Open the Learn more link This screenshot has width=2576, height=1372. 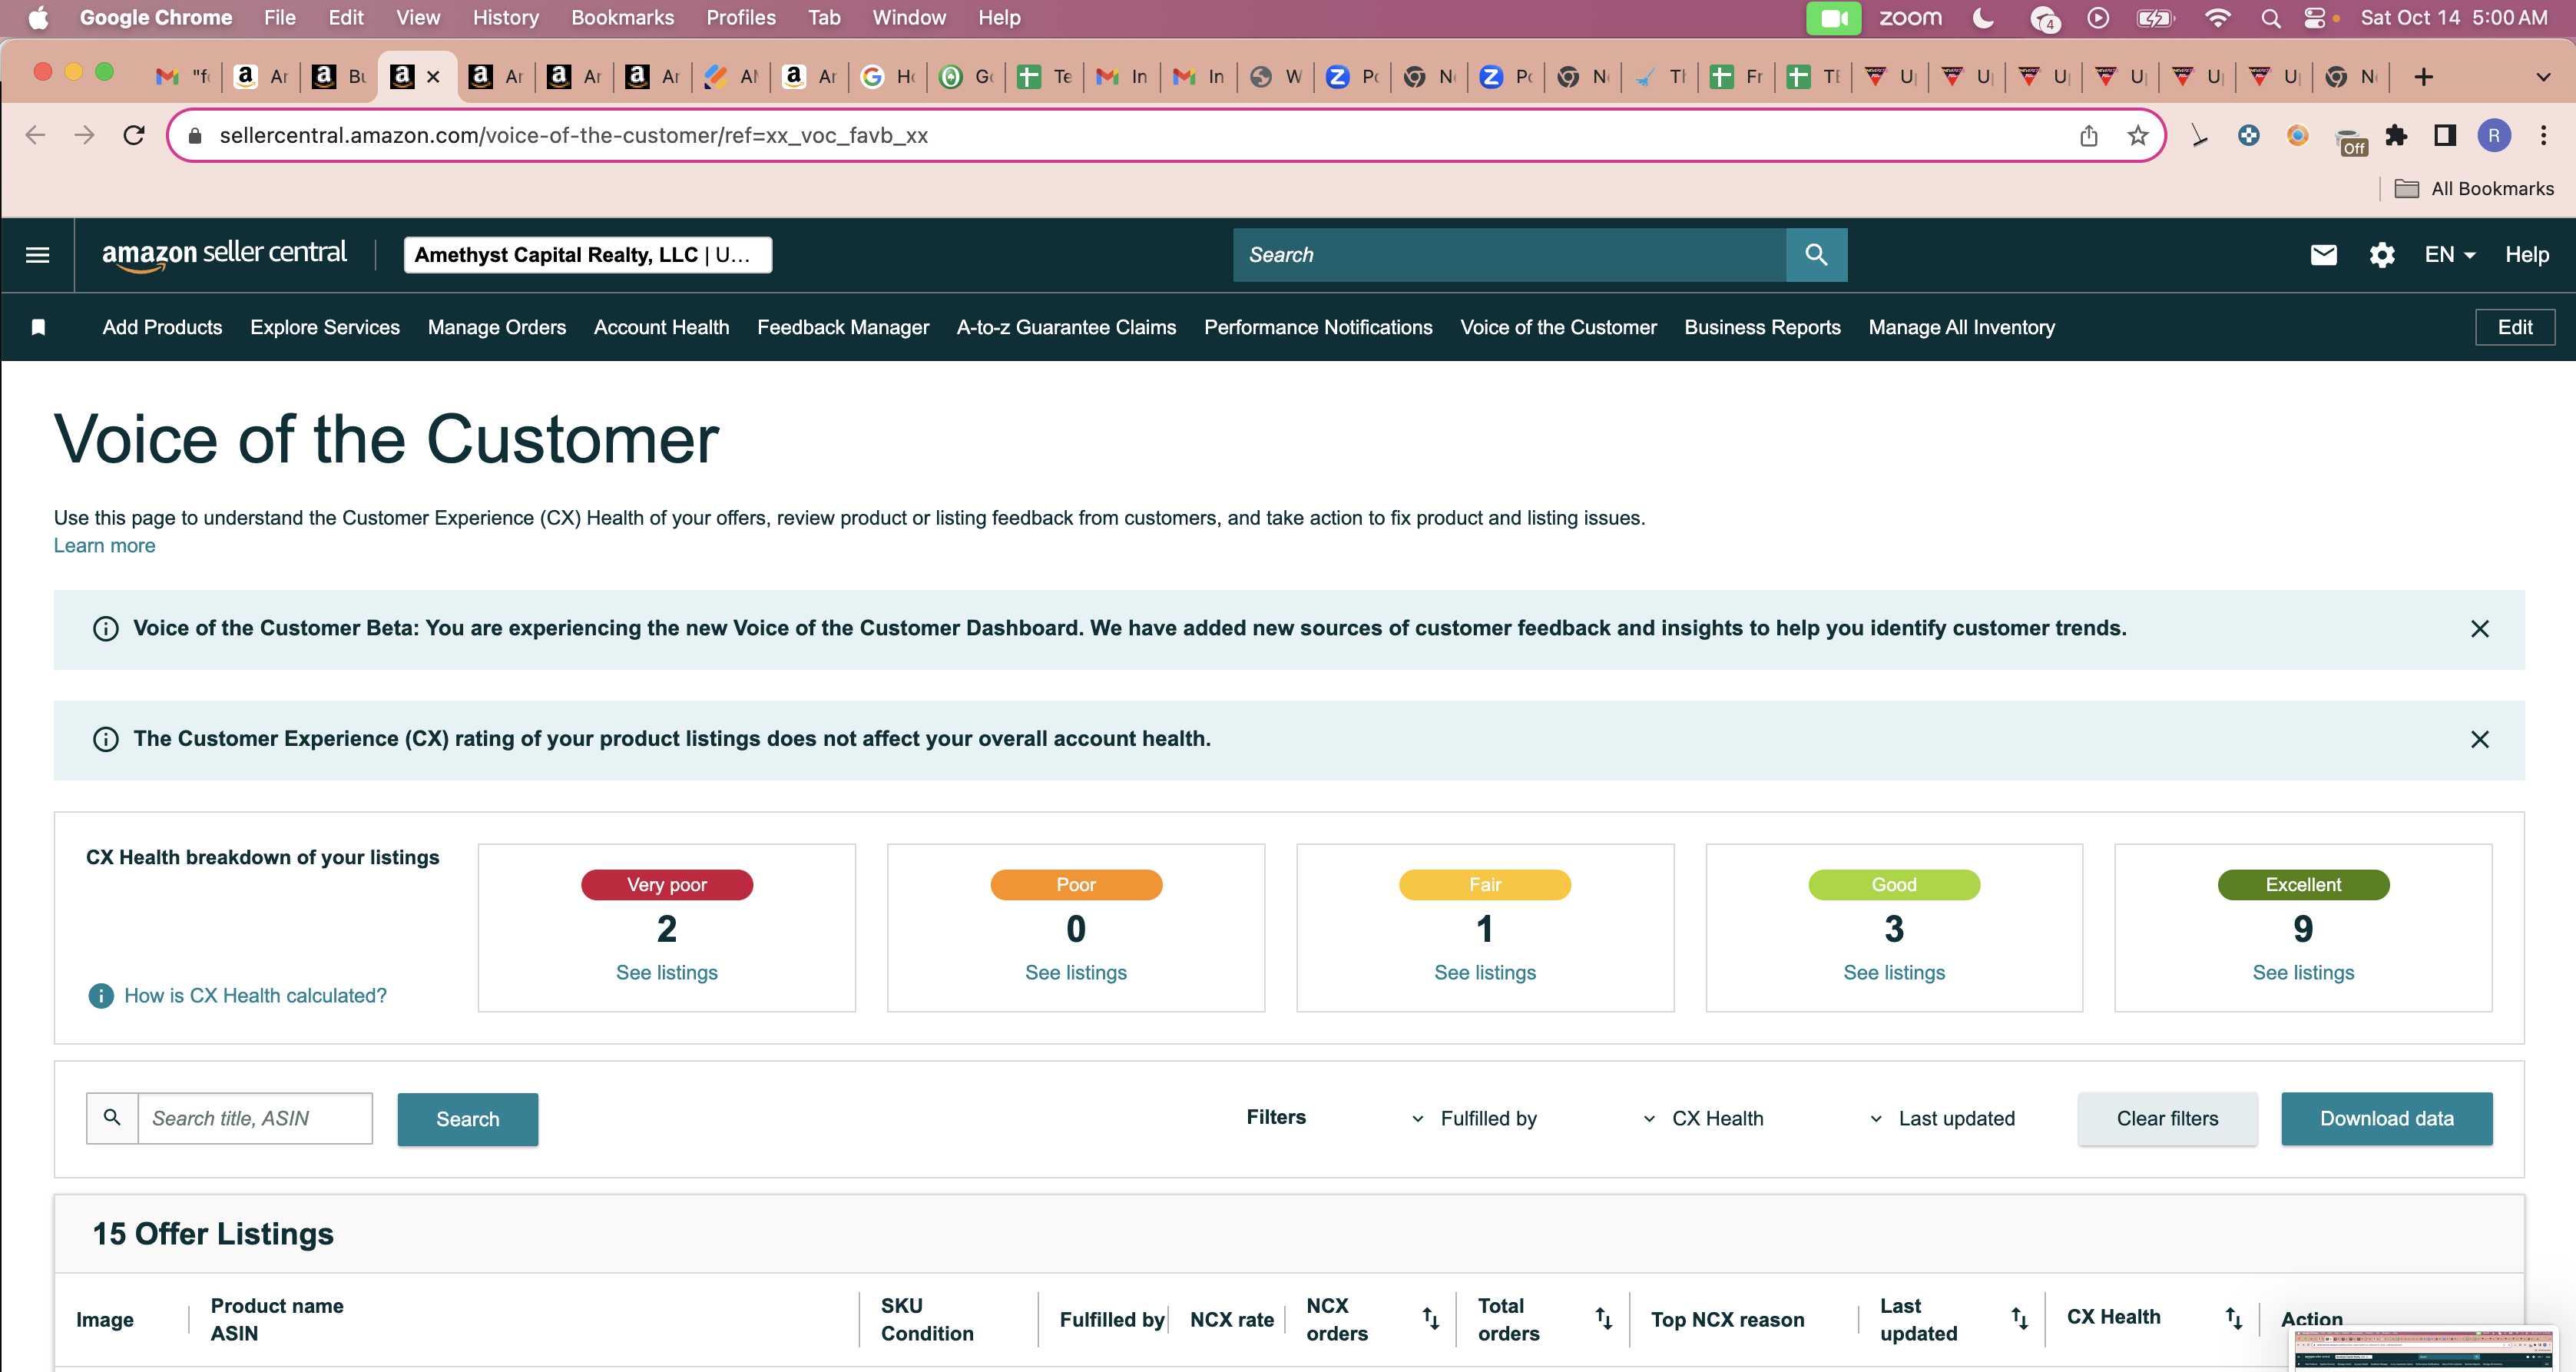click(104, 546)
